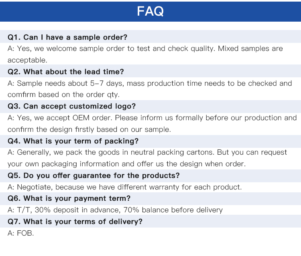Click the word 'acceptable.' under Q1
This screenshot has height=256, width=301.
(x=27, y=60)
